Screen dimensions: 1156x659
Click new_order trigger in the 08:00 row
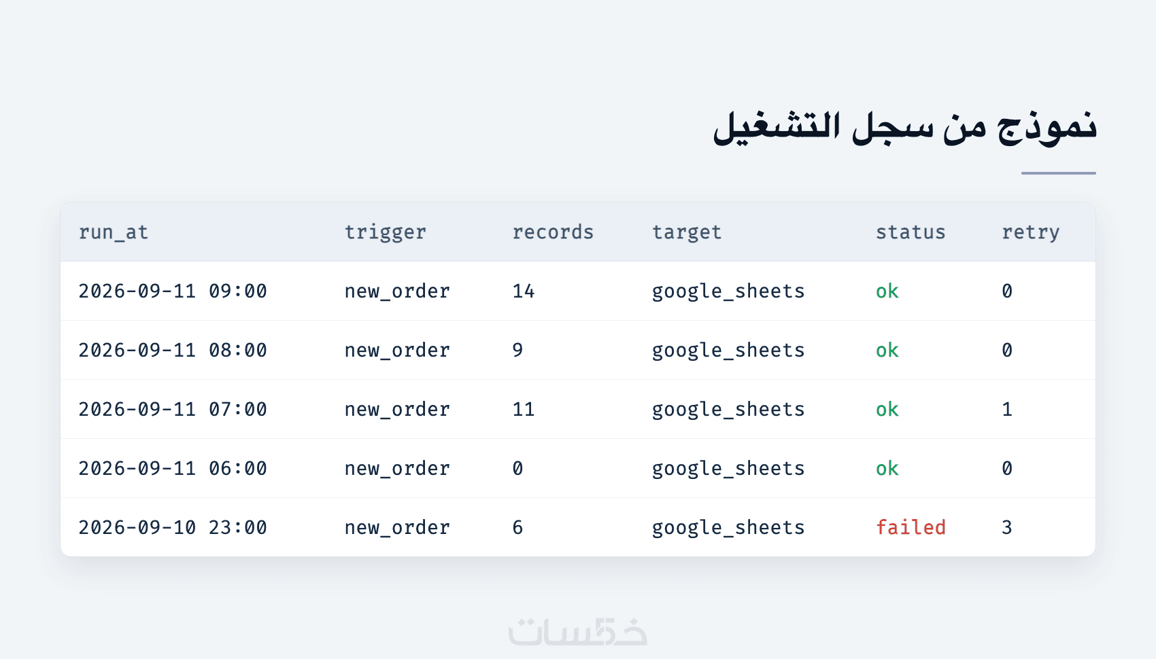click(x=397, y=351)
